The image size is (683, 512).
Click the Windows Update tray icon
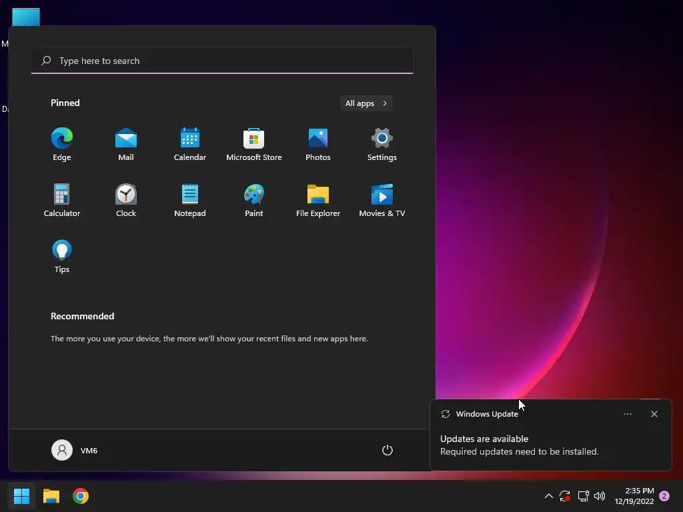click(x=565, y=496)
